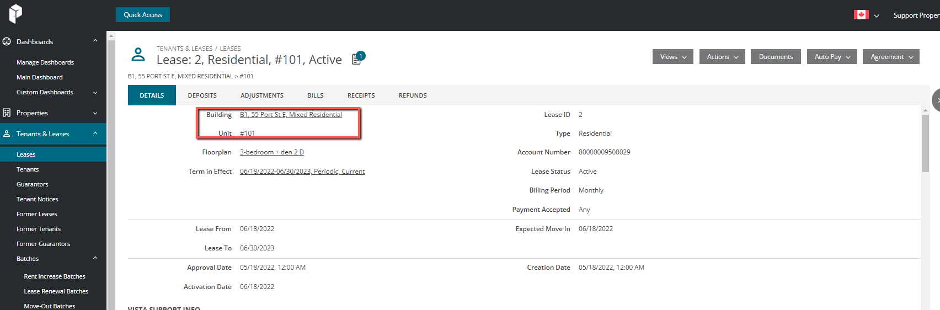The width and height of the screenshot is (940, 310).
Task: Collapse the Tenants & Leases chevron
Action: pyautogui.click(x=95, y=133)
